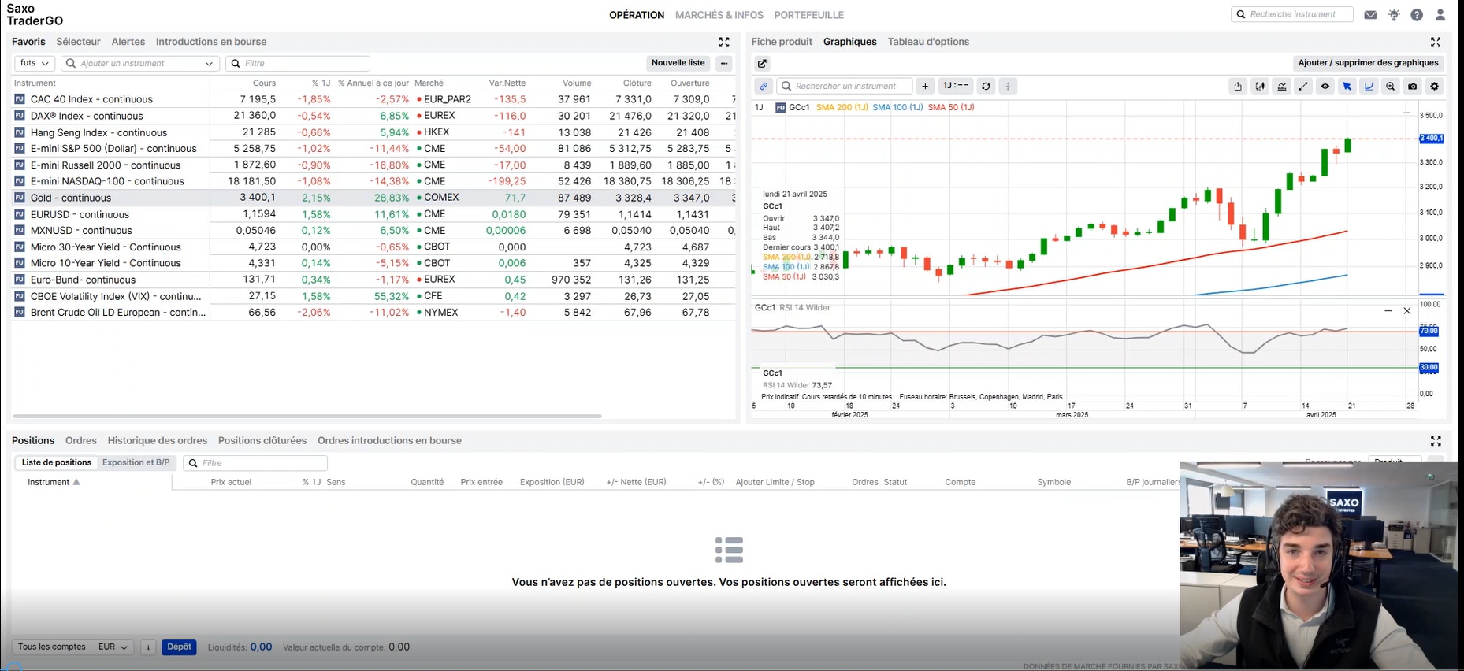Refresh the Gold chart
Image resolution: width=1464 pixels, height=671 pixels.
(986, 86)
